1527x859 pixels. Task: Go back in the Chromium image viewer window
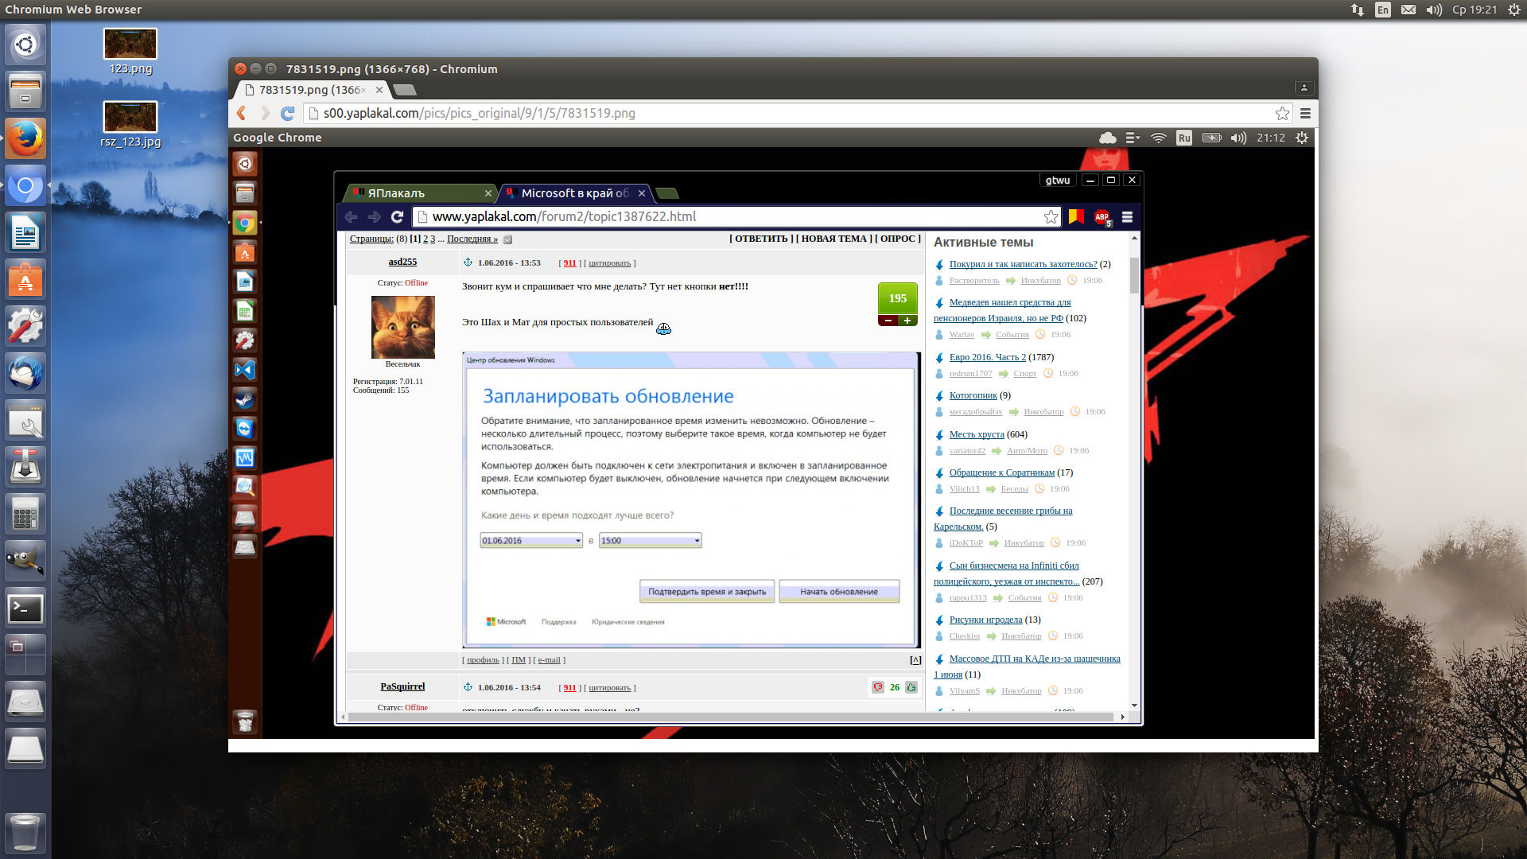pos(242,113)
